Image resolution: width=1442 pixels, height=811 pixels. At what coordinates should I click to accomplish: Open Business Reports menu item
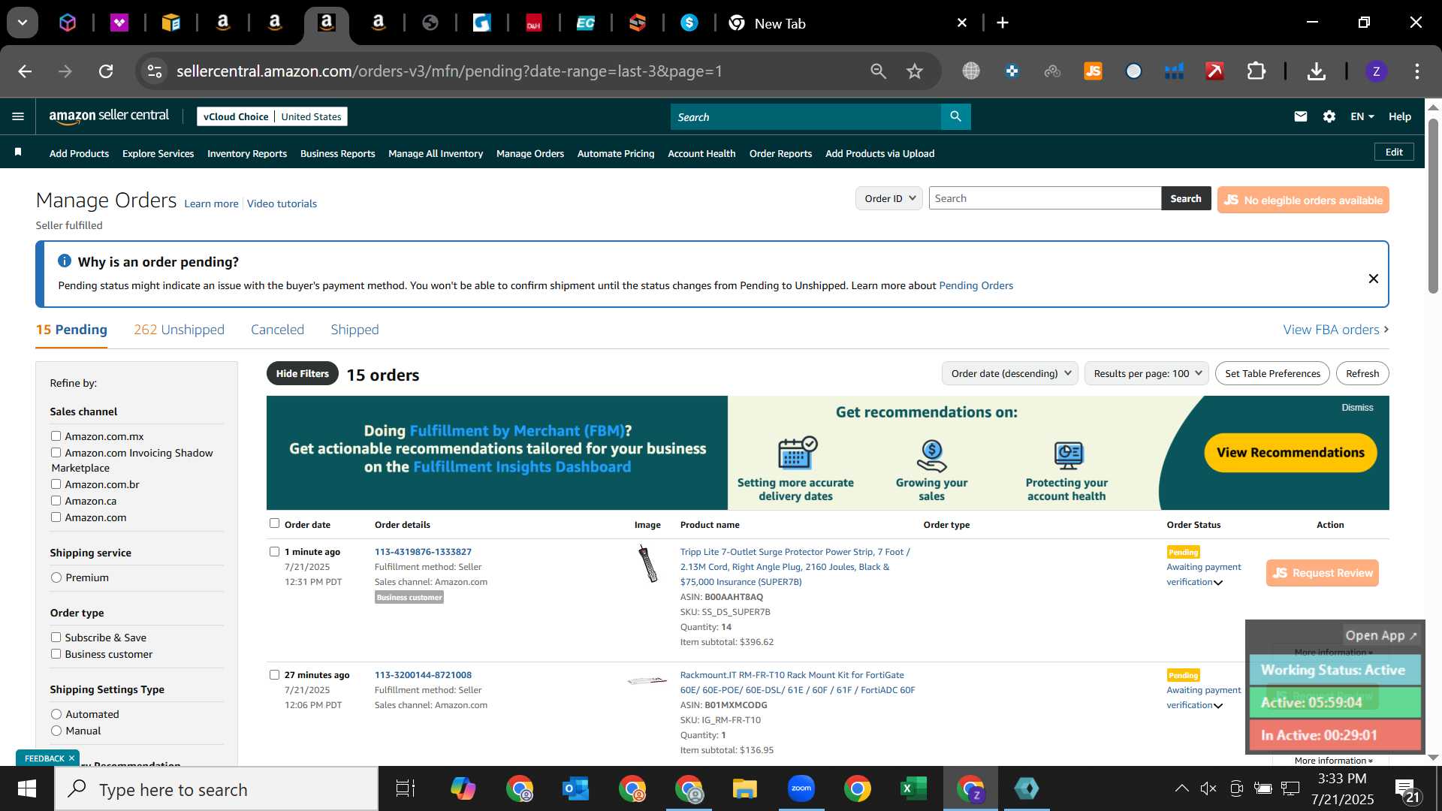tap(337, 153)
